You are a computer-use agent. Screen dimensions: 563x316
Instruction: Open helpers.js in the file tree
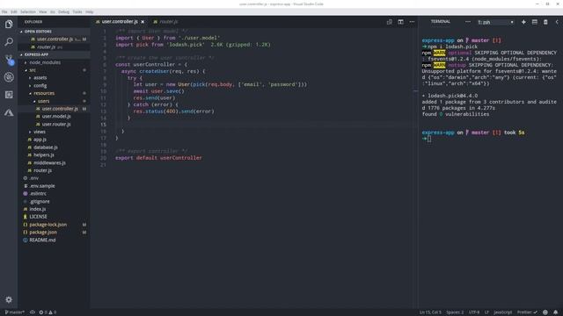tap(43, 155)
